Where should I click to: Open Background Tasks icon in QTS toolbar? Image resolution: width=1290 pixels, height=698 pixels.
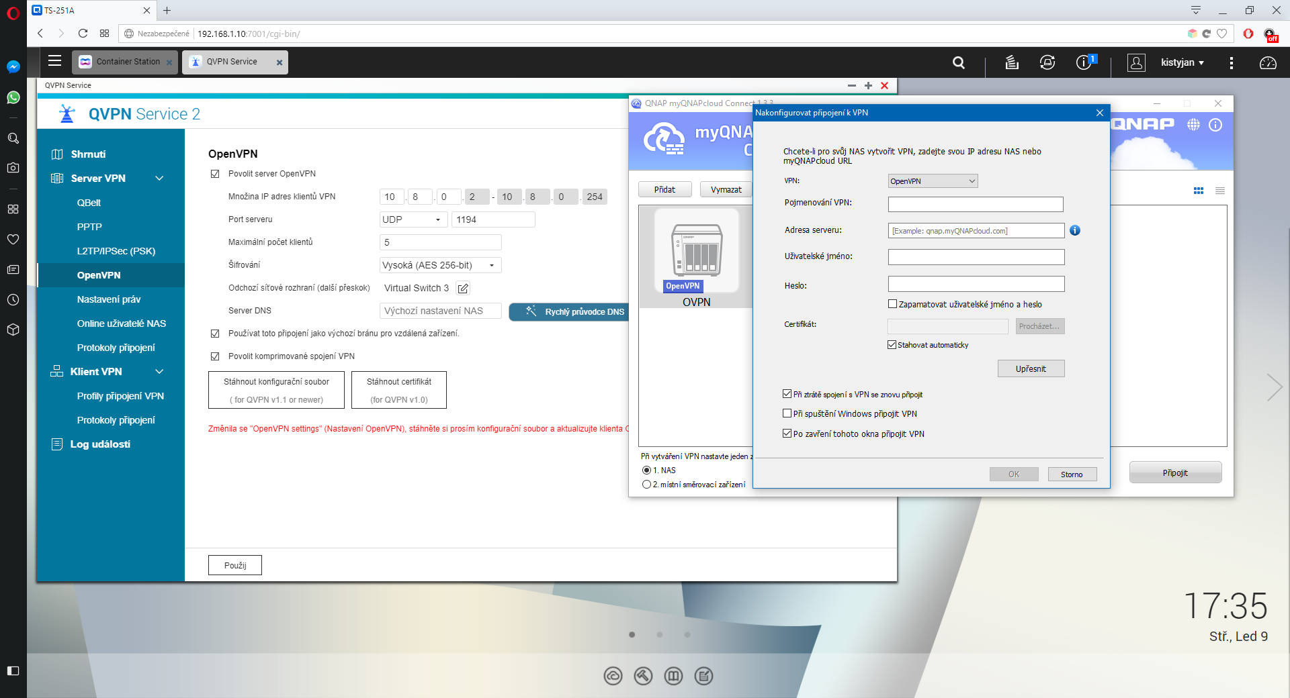pos(1012,62)
